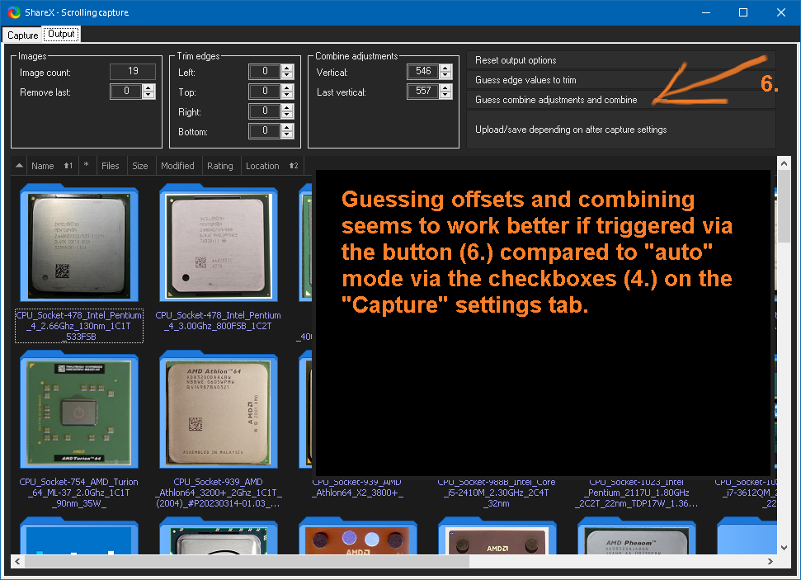
Task: Click the up-triangle left of Name header
Action: [19, 166]
